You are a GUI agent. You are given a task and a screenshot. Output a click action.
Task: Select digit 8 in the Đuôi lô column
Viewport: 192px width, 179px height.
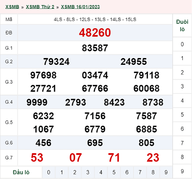coord(182,157)
